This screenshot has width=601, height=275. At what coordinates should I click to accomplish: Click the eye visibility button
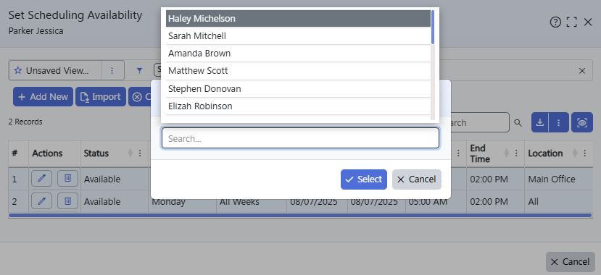(x=582, y=122)
